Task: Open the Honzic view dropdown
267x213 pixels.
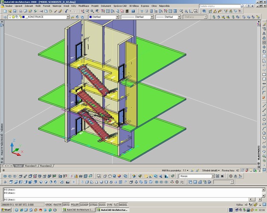Action: (x=213, y=176)
